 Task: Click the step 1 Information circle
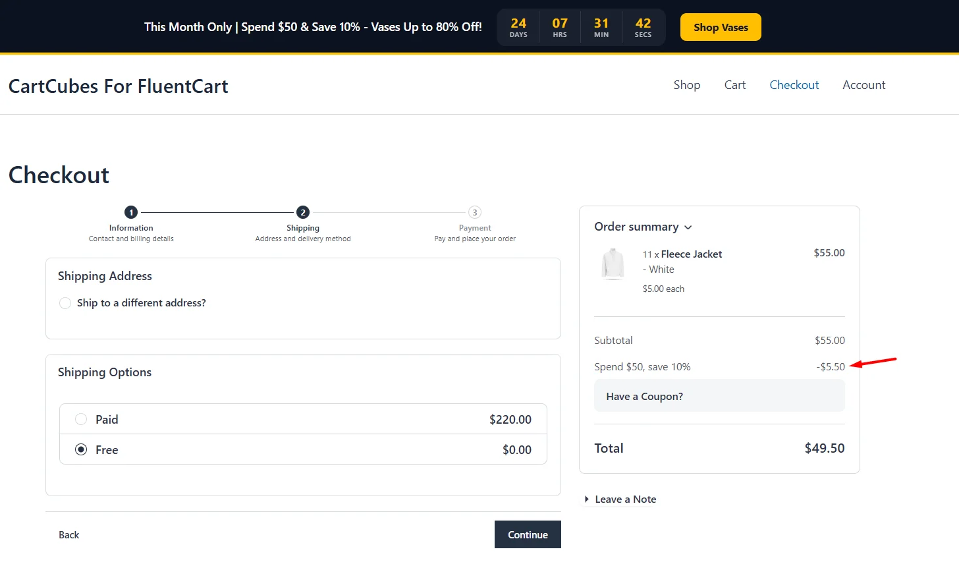[x=131, y=212]
